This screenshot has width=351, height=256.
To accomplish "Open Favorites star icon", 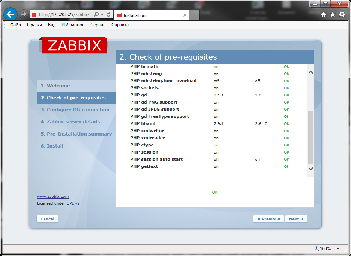I will tap(333, 15).
